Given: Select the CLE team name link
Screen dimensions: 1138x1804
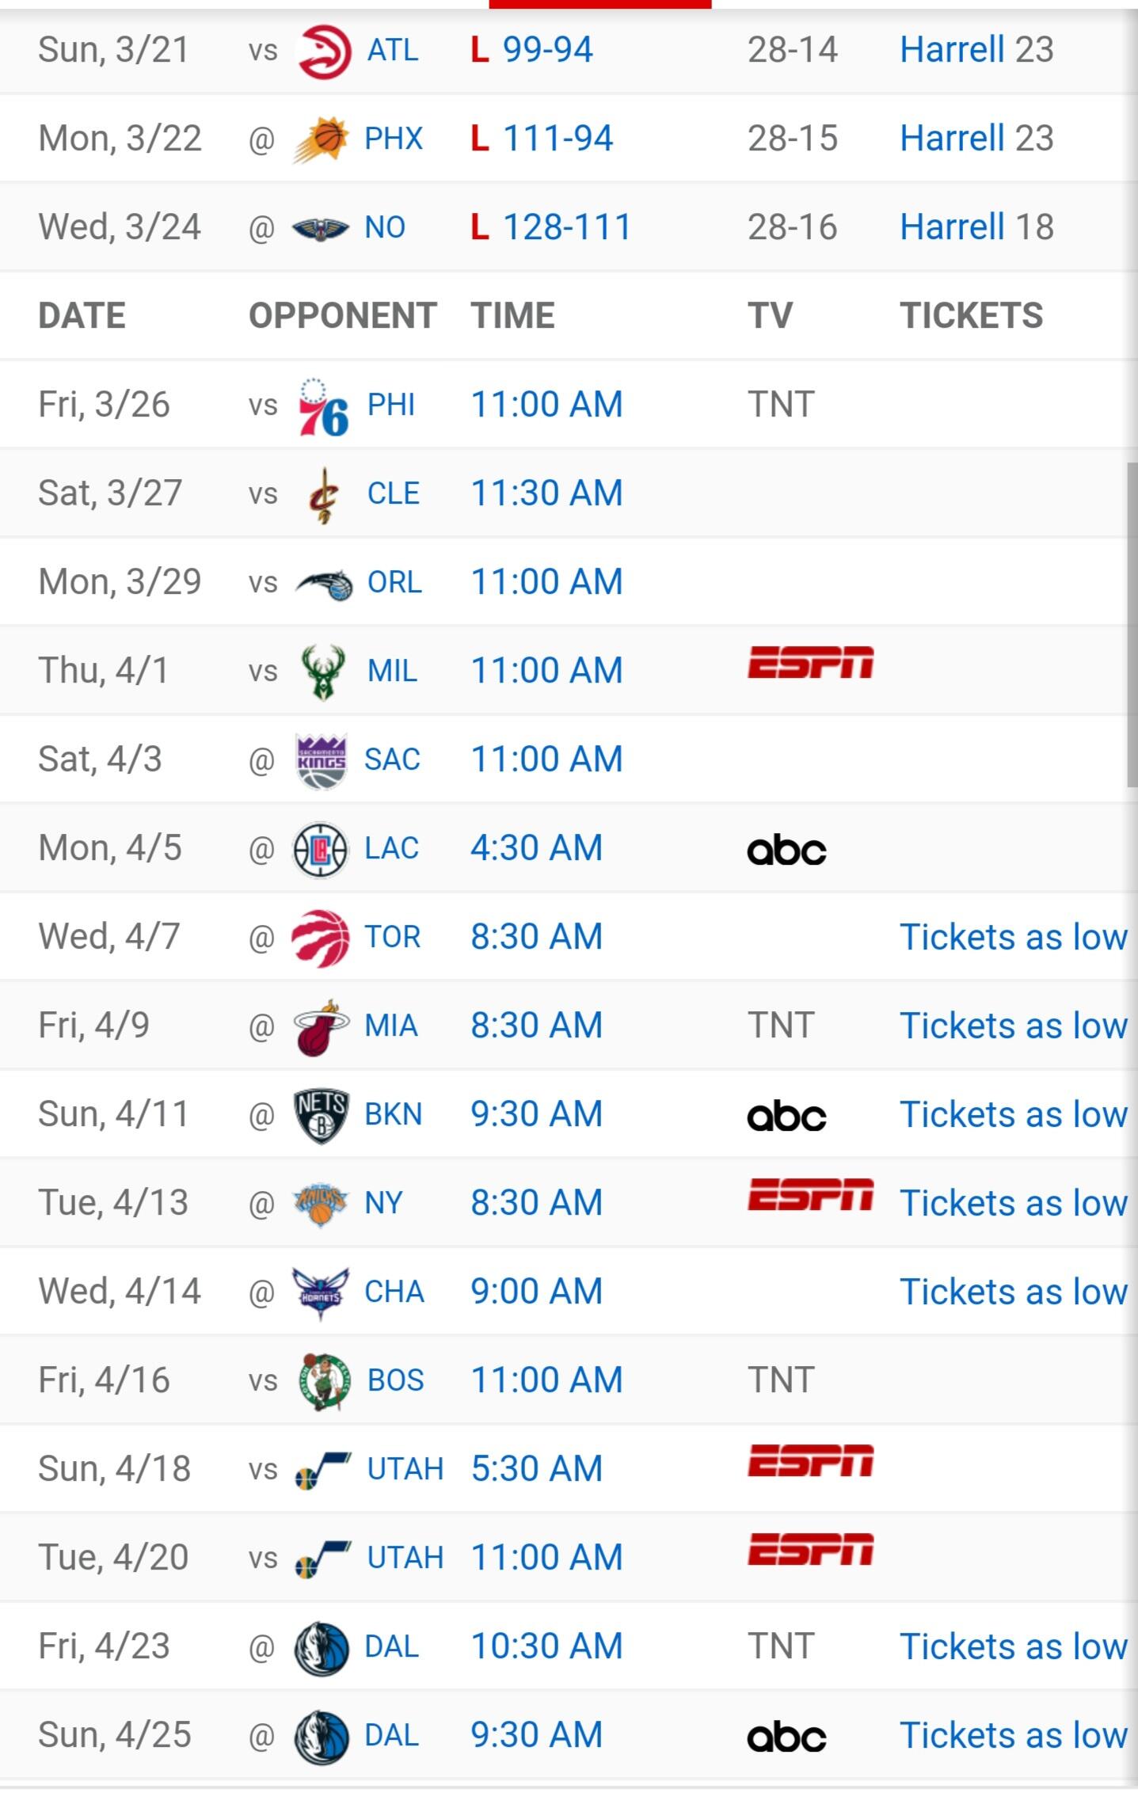Looking at the screenshot, I should [393, 493].
